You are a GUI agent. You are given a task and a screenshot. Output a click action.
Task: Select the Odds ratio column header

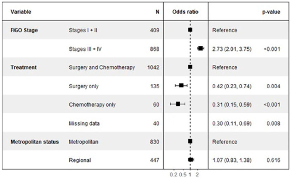point(185,12)
